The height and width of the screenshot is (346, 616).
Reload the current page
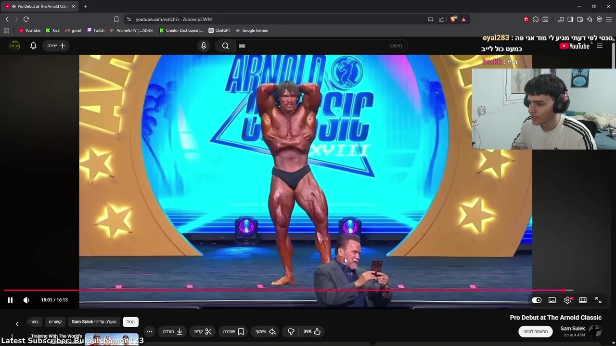point(26,19)
